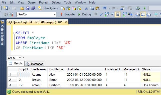Image resolution: width=161 pixels, height=95 pixels.
Task: Click the Cancel Executing Query square
Action: click(96, 14)
